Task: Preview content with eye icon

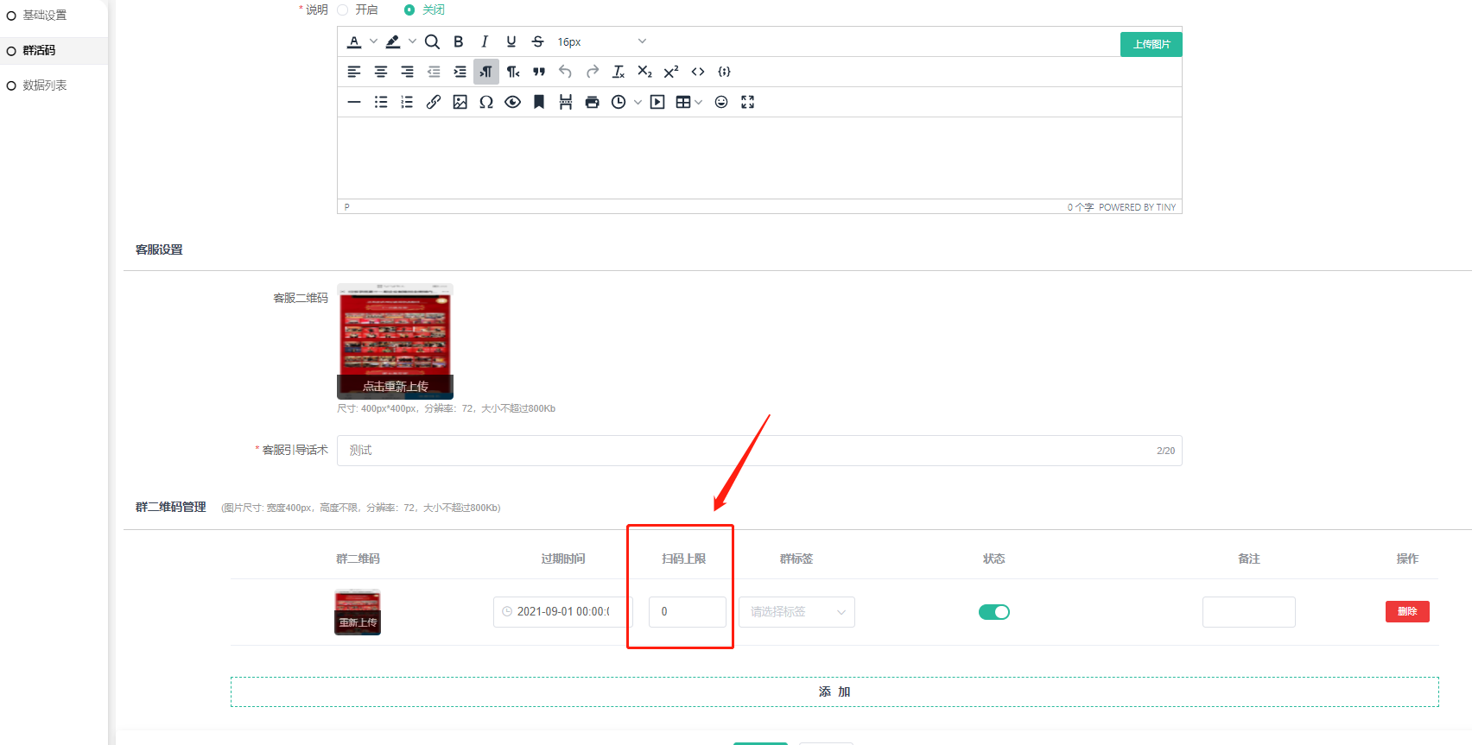Action: (x=513, y=102)
